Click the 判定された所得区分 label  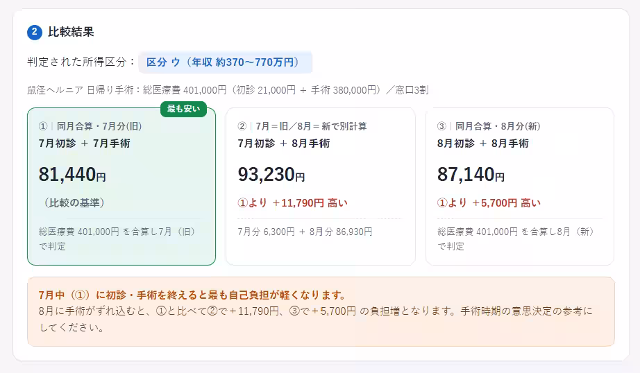point(81,62)
